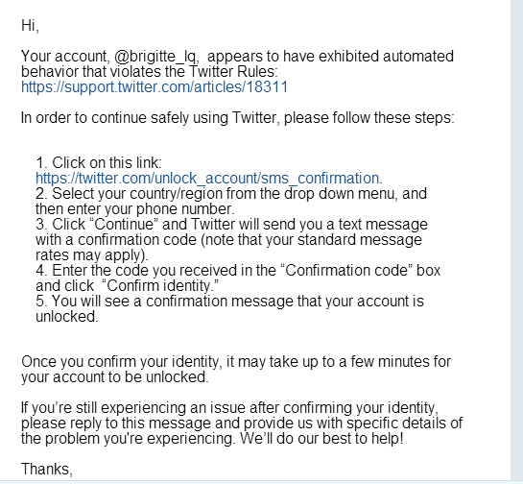Click the word "unlocked." ending step 5
The height and width of the screenshot is (484, 523).
(x=67, y=317)
